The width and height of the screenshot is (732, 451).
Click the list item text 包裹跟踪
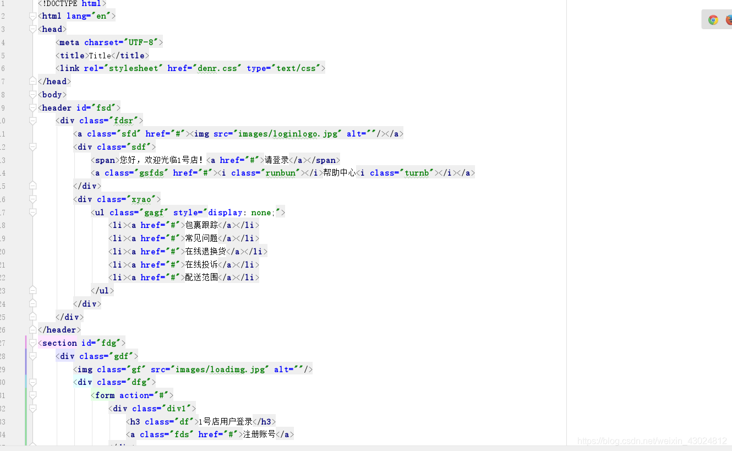point(201,225)
